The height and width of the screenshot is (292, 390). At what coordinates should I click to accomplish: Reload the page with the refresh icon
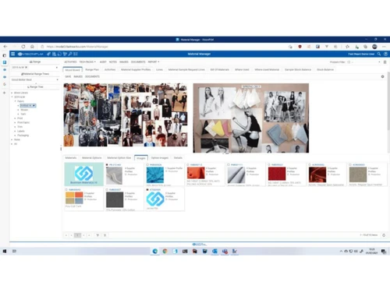[23, 47]
